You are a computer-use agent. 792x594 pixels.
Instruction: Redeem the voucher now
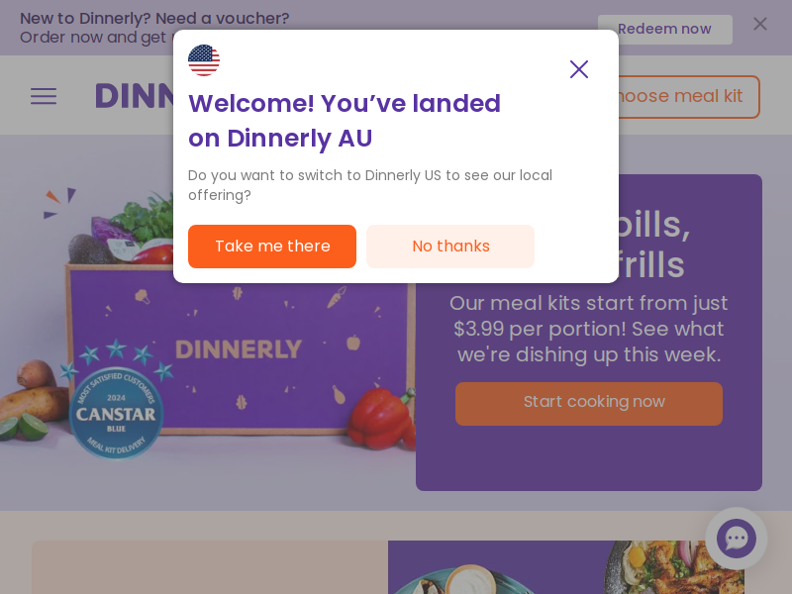coord(664,30)
